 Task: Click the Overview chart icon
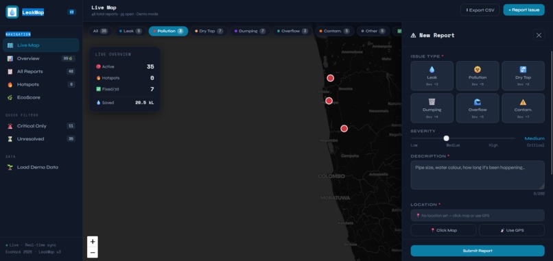(x=10, y=58)
